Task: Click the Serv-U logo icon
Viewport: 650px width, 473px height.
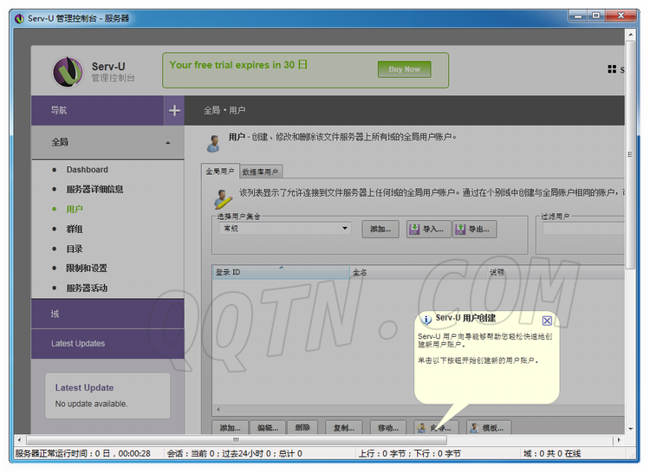Action: 68,71
